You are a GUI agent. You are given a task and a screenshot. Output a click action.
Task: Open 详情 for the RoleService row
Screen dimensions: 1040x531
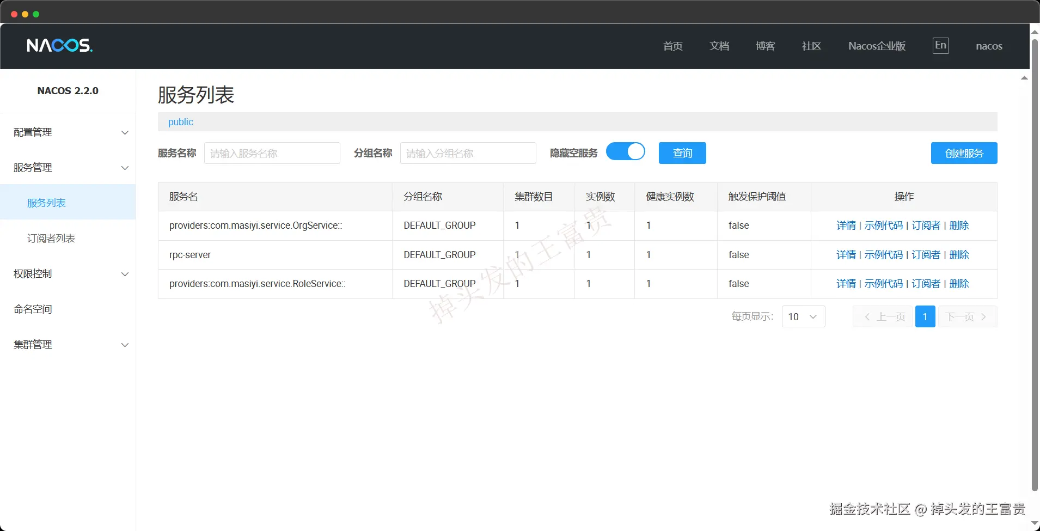click(846, 284)
